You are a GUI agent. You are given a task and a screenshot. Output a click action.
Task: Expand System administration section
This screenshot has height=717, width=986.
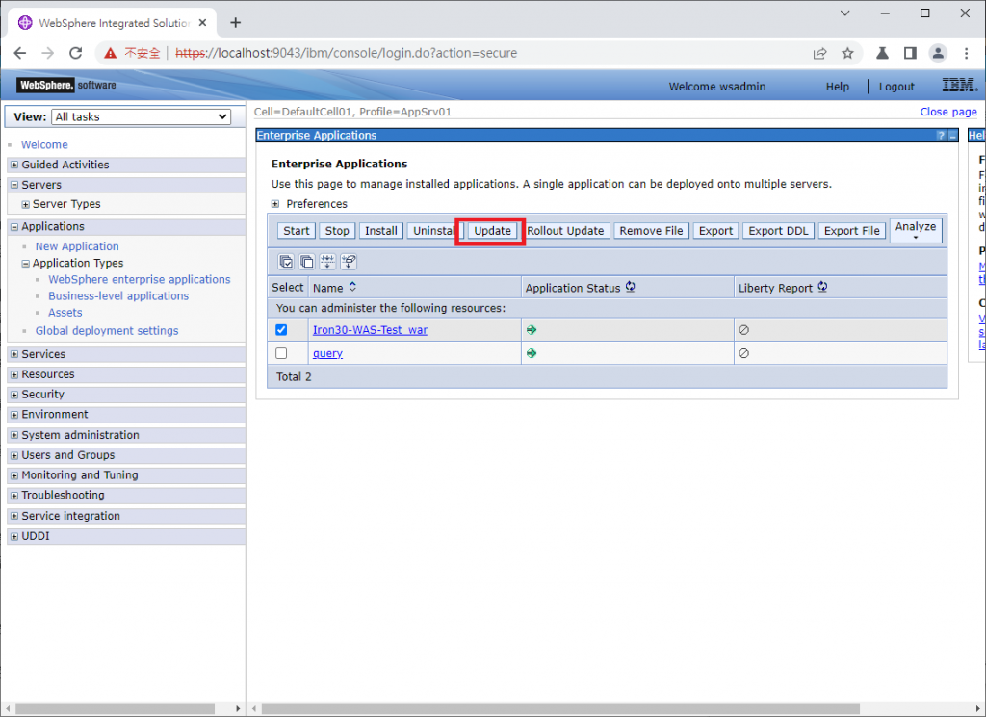click(14, 435)
